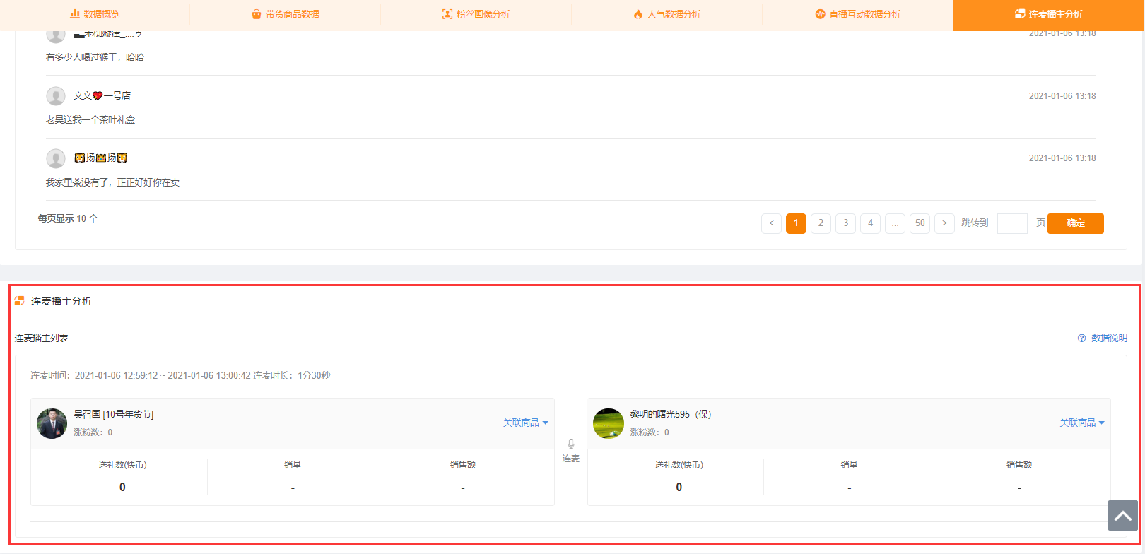This screenshot has height=554, width=1145.
Task: Confirm page jump with 确定 button
Action: 1076,223
